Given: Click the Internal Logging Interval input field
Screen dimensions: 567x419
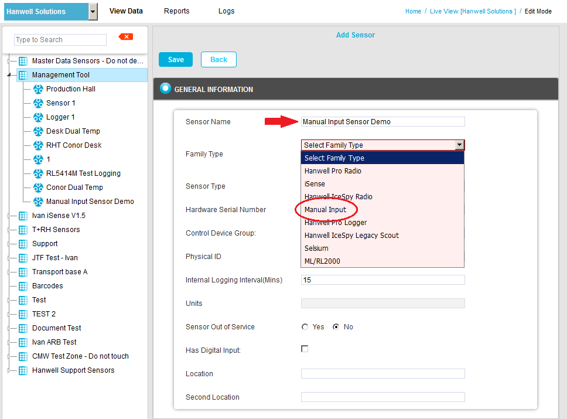Looking at the screenshot, I should click(x=383, y=280).
